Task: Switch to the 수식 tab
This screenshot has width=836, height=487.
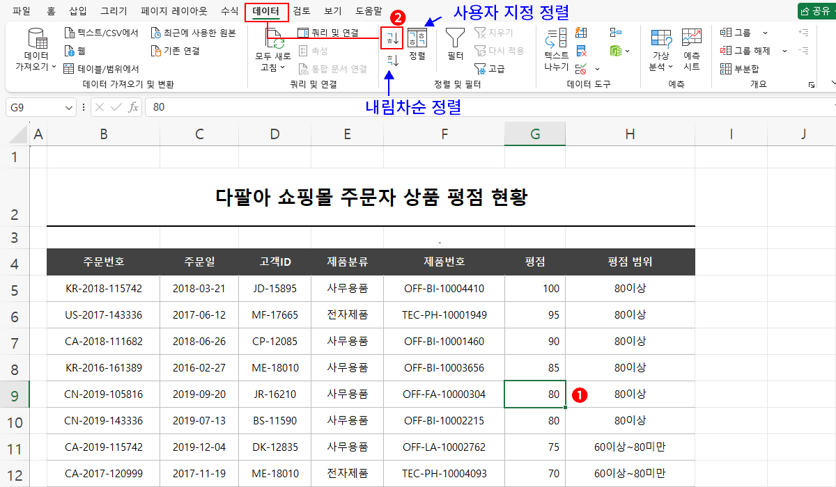Action: [x=229, y=11]
